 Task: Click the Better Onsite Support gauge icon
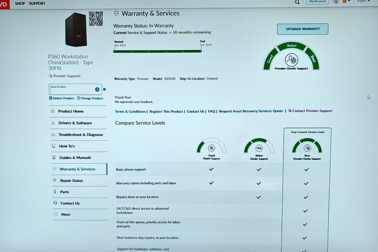[x=259, y=148]
